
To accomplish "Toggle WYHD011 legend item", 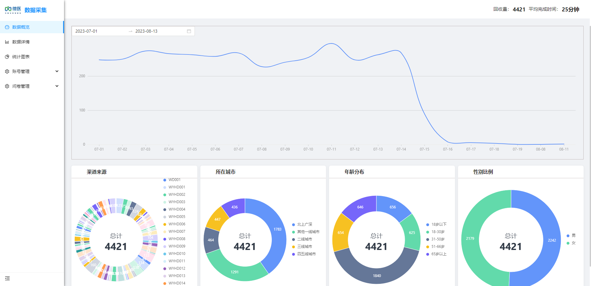I will 174,261.
